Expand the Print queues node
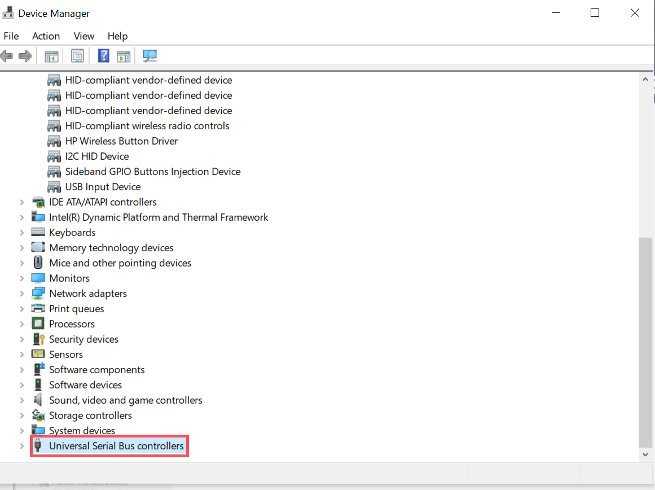 [x=22, y=309]
